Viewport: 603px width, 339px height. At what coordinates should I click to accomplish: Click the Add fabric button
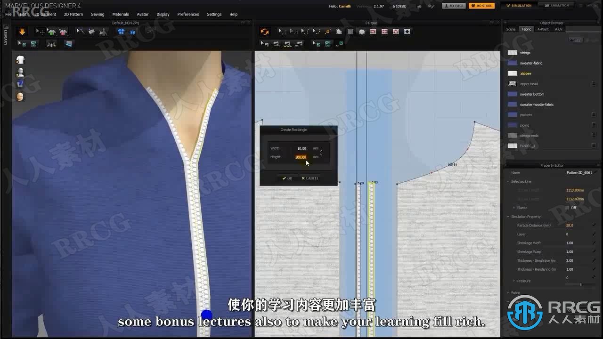pos(576,40)
